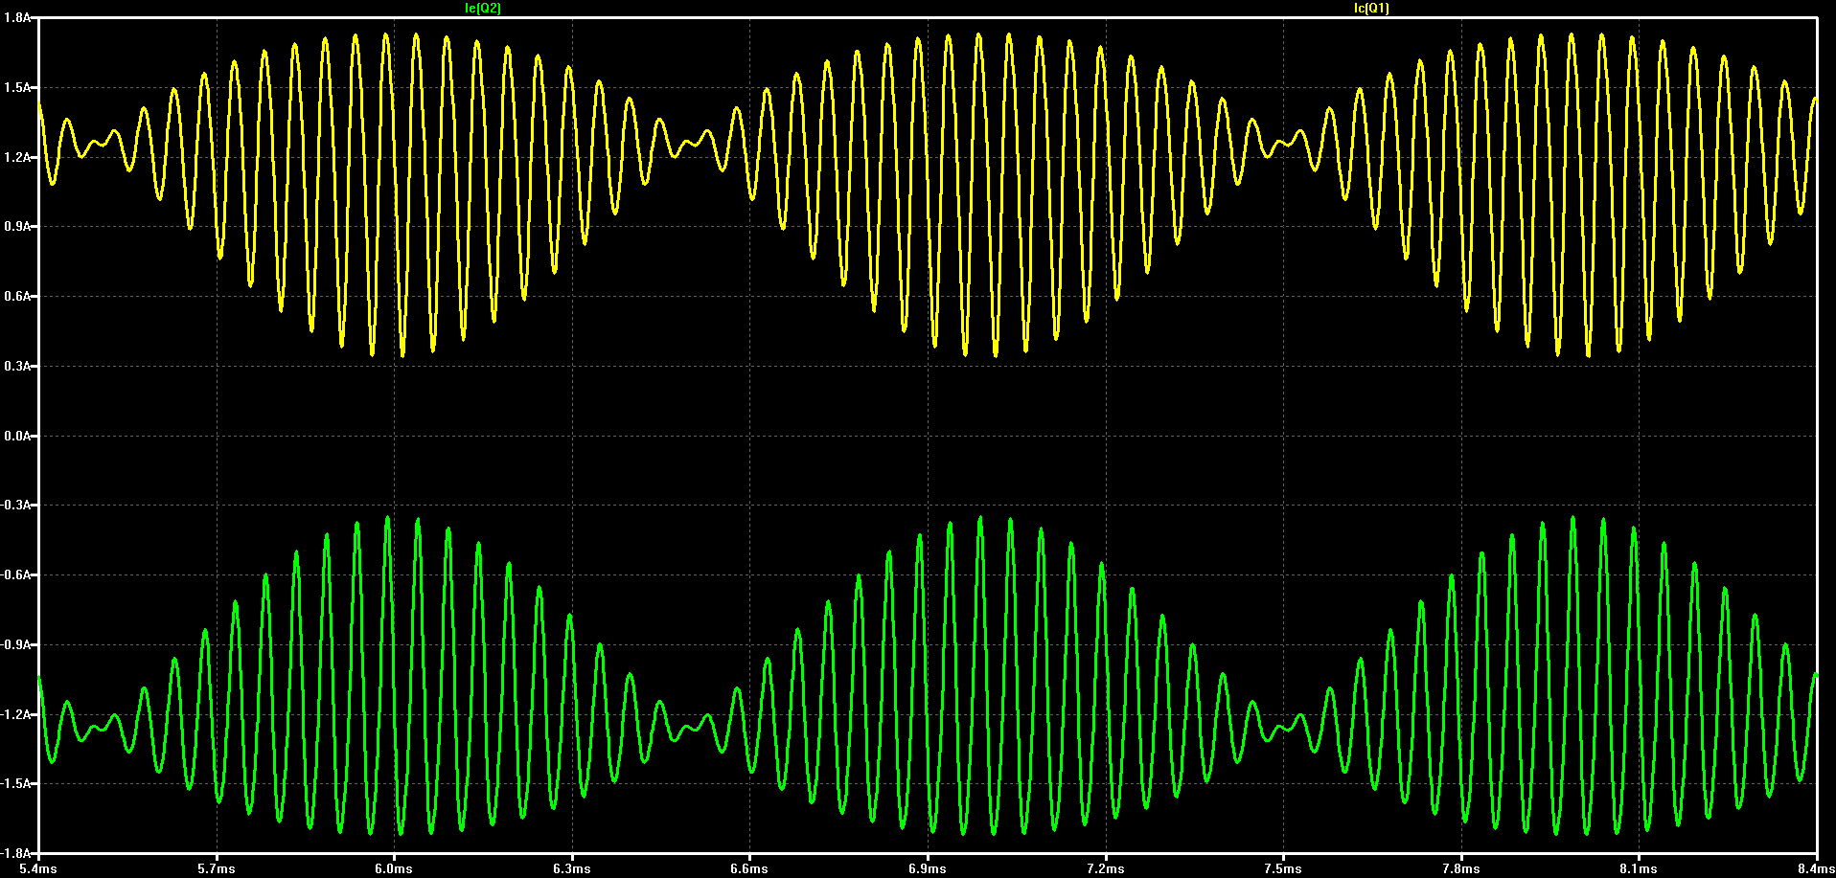Click the Ic(Q1) trace label
The height and width of the screenshot is (878, 1836).
point(1371,8)
